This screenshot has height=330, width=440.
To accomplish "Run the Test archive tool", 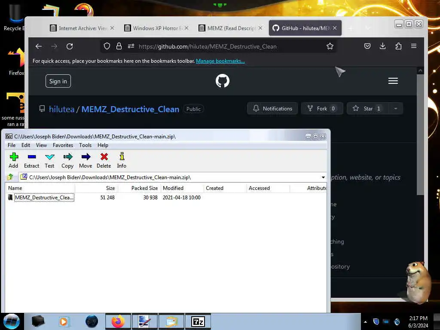I will 49,161.
